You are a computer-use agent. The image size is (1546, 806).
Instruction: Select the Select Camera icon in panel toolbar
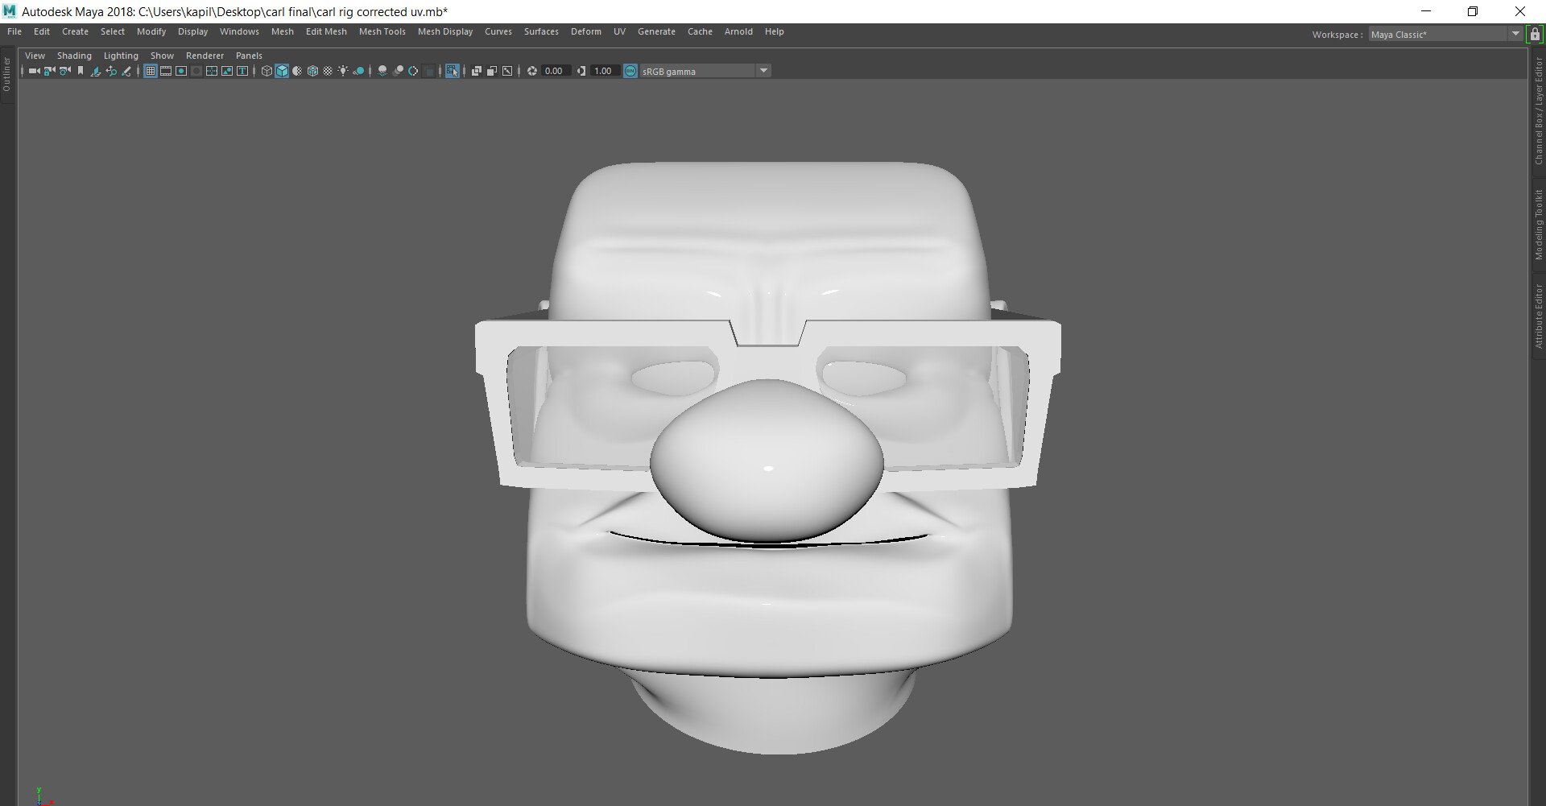click(32, 71)
